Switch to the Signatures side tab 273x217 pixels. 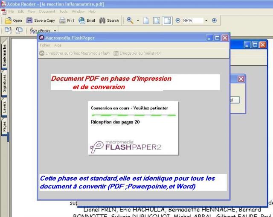[x=4, y=83]
